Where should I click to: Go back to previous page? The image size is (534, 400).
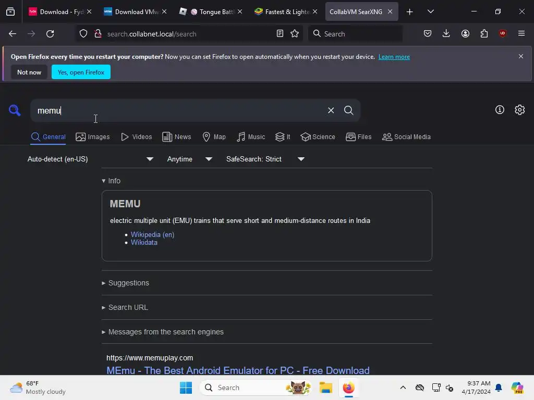(x=13, y=34)
